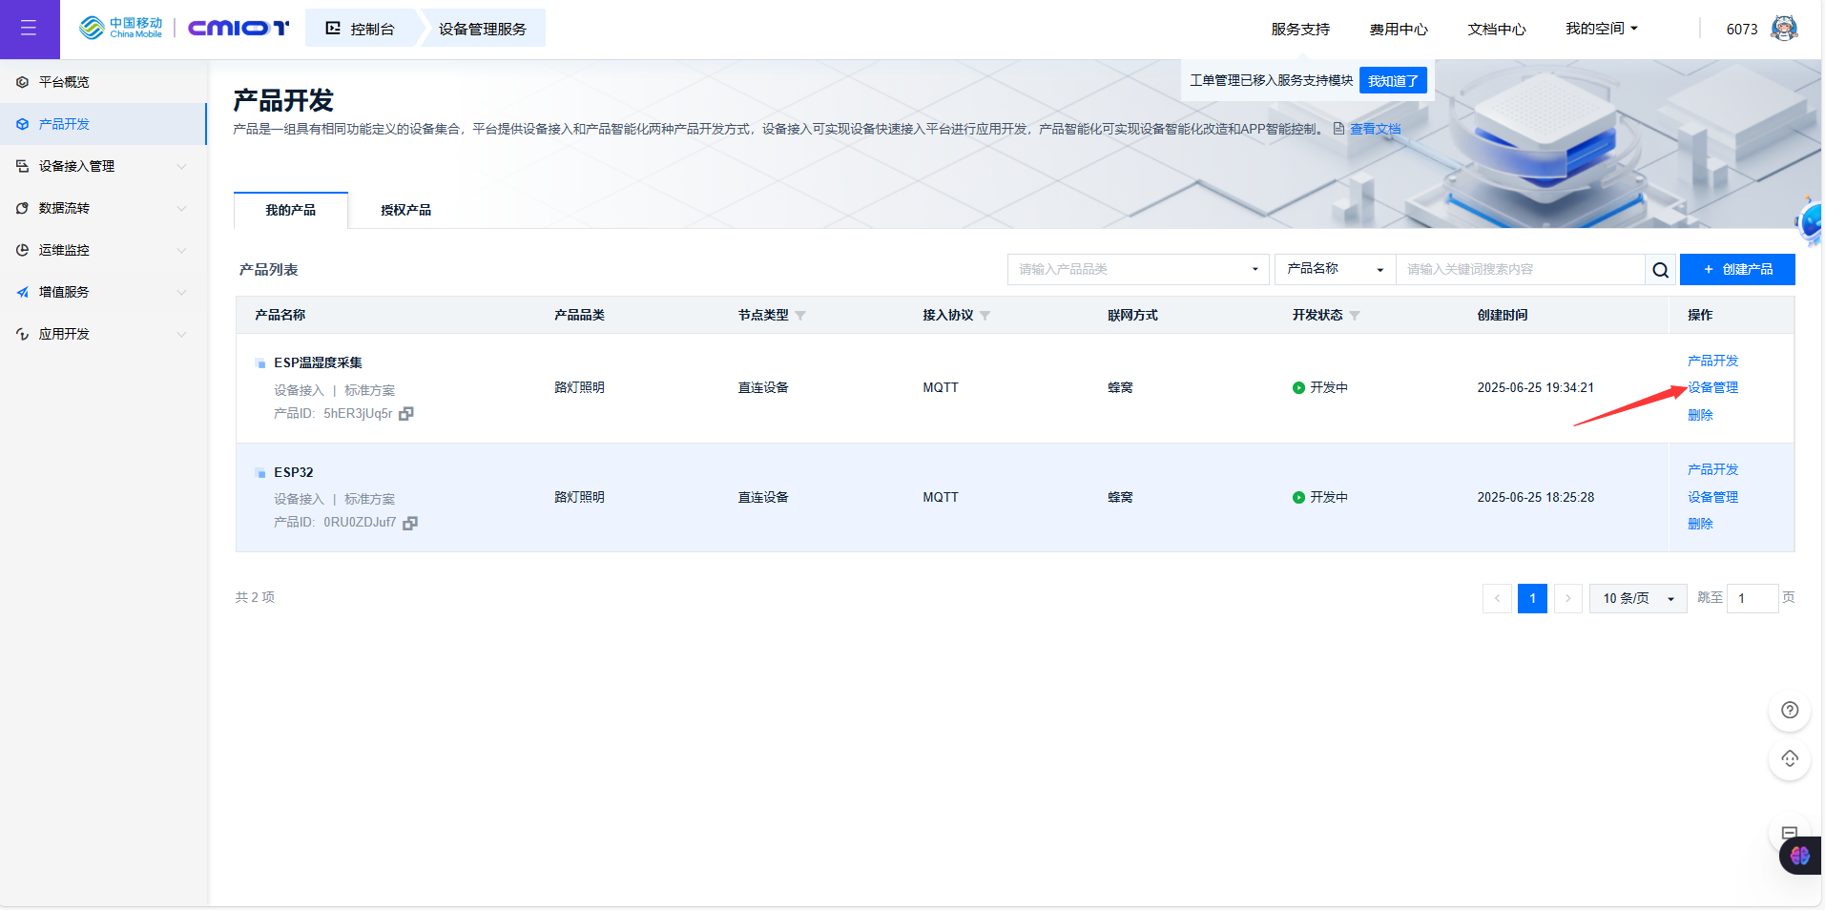The image size is (1825, 910).
Task: Open 设备管理 for ESP温湿度采集 product
Action: pos(1711,387)
